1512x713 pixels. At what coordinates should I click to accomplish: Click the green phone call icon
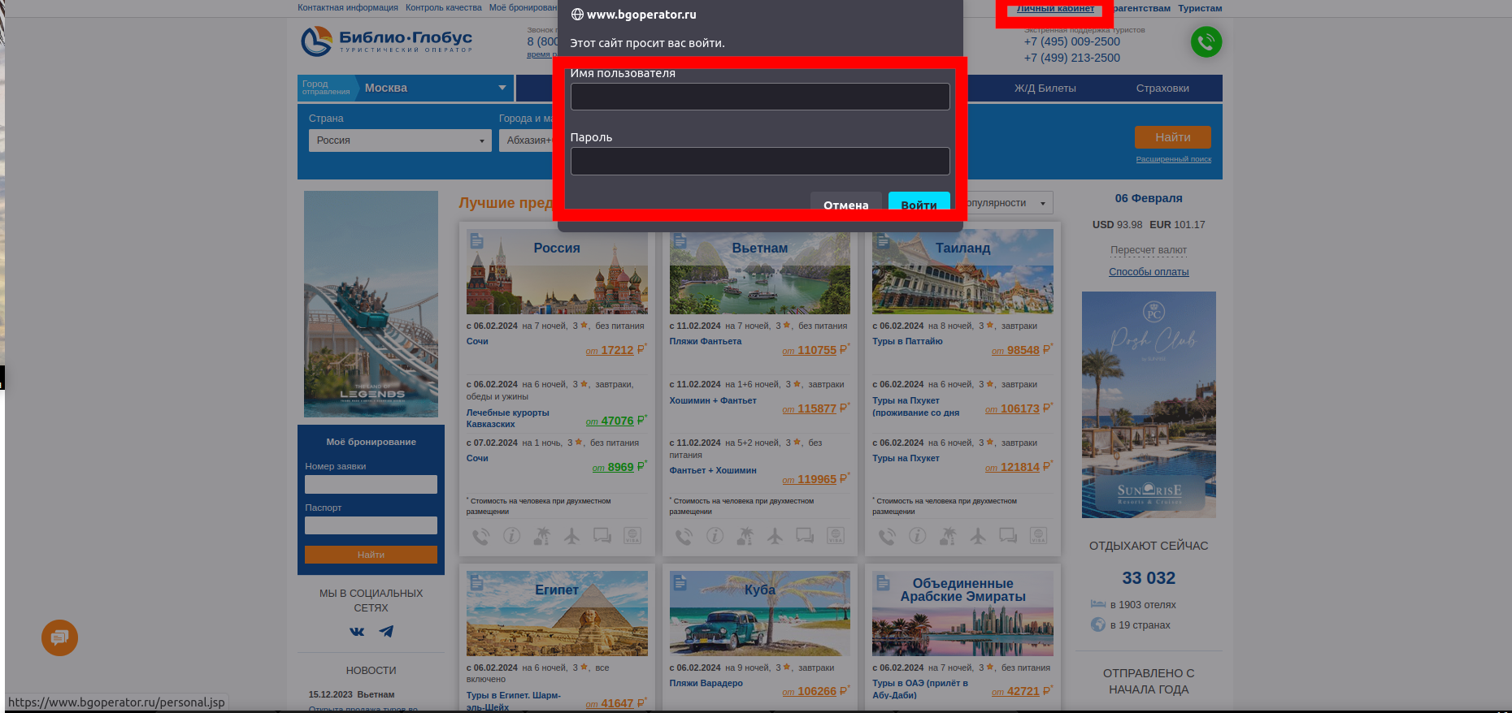point(1206,41)
